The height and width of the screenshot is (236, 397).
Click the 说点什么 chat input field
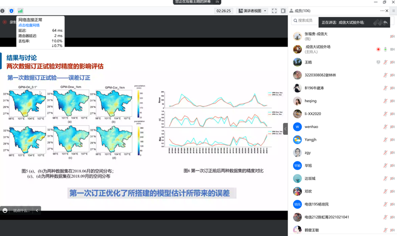[21, 210]
